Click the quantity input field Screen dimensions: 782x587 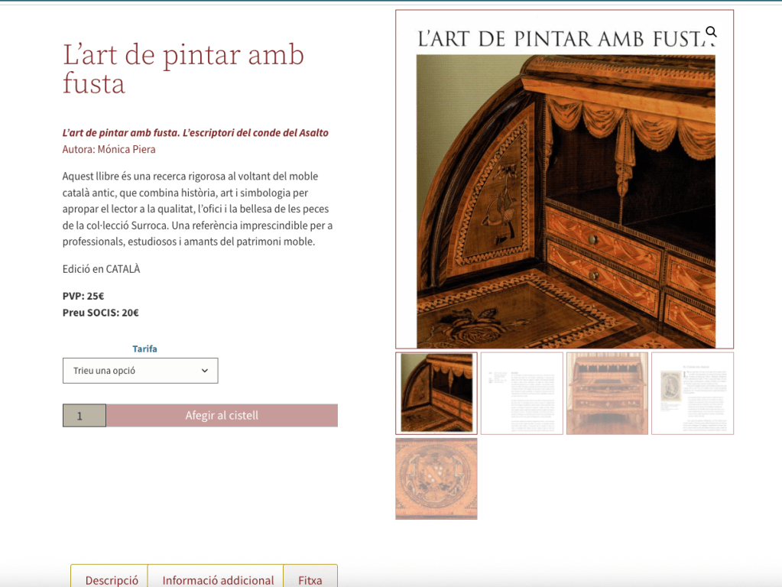click(x=84, y=416)
